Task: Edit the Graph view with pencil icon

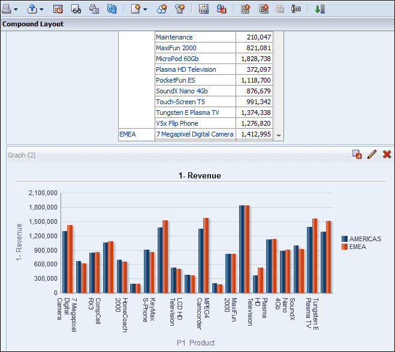Action: [372, 154]
